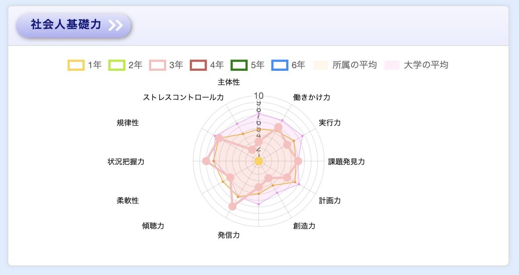Image resolution: width=519 pixels, height=275 pixels.
Task: Toggle the 3年 dataset legend box
Action: click(x=157, y=65)
